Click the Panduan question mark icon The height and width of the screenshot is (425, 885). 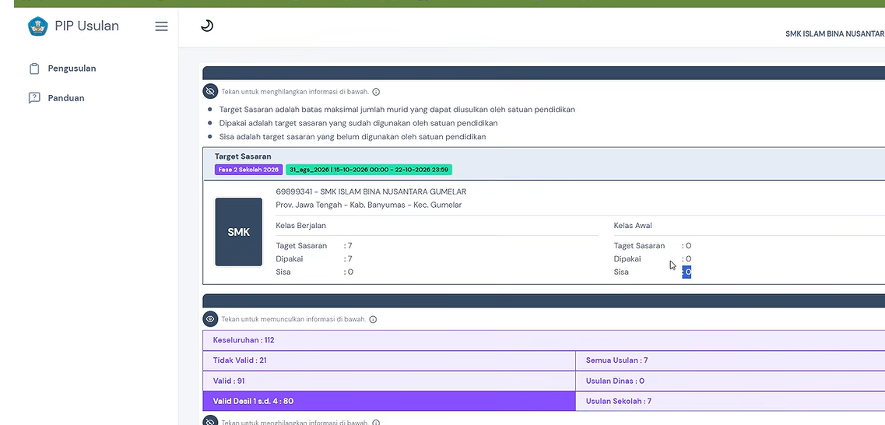34,98
